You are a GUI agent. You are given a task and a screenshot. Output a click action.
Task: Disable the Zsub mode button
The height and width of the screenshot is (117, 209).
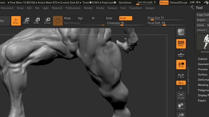tap(125, 18)
